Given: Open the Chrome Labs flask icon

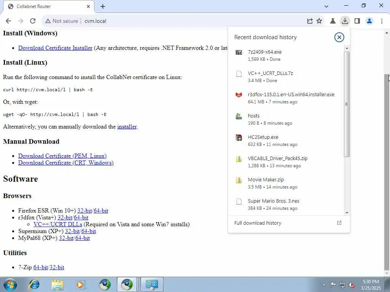Looking at the screenshot, I should point(333,21).
